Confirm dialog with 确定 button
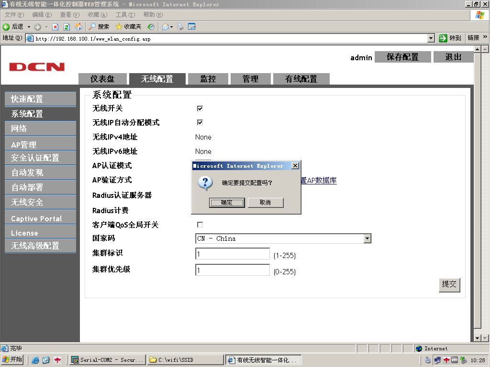The height and width of the screenshot is (367, 490). pyautogui.click(x=227, y=203)
